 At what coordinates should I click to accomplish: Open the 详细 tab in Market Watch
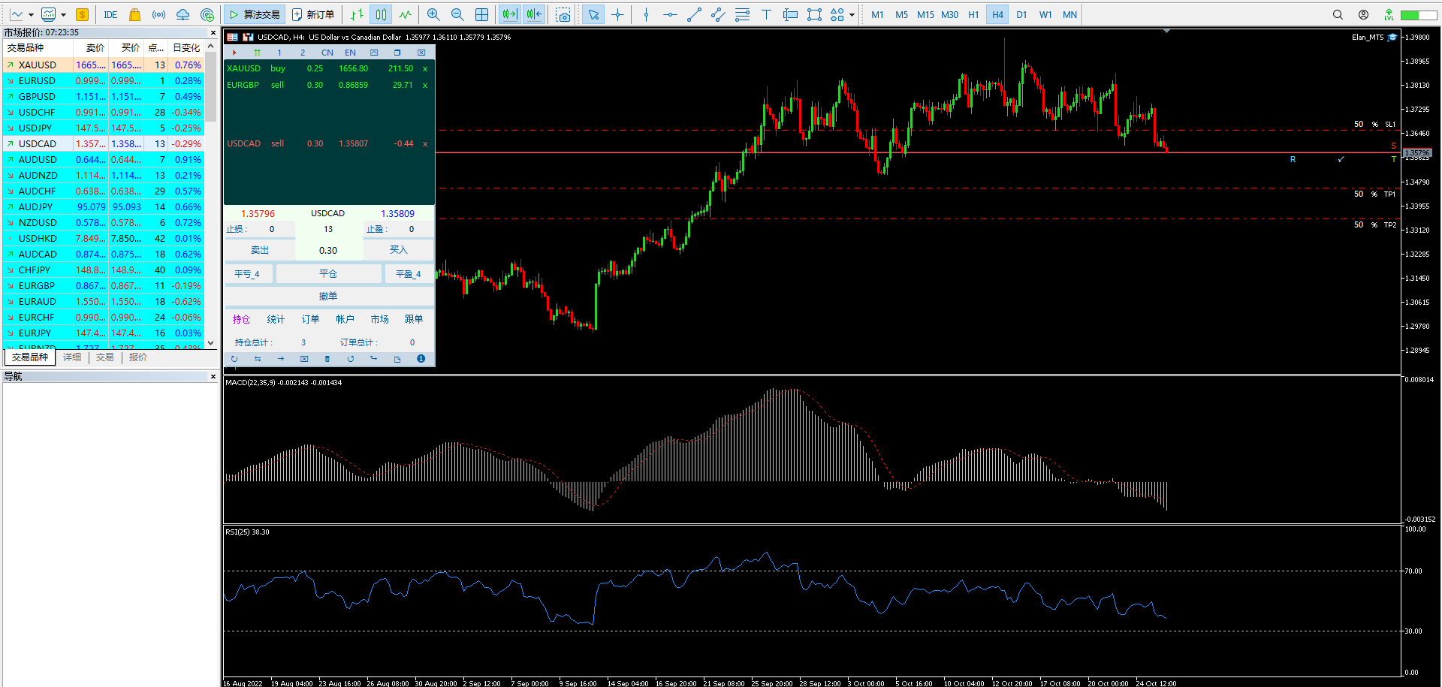point(72,357)
